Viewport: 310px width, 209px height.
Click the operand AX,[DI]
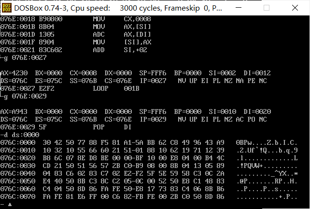pyautogui.click(x=138, y=34)
